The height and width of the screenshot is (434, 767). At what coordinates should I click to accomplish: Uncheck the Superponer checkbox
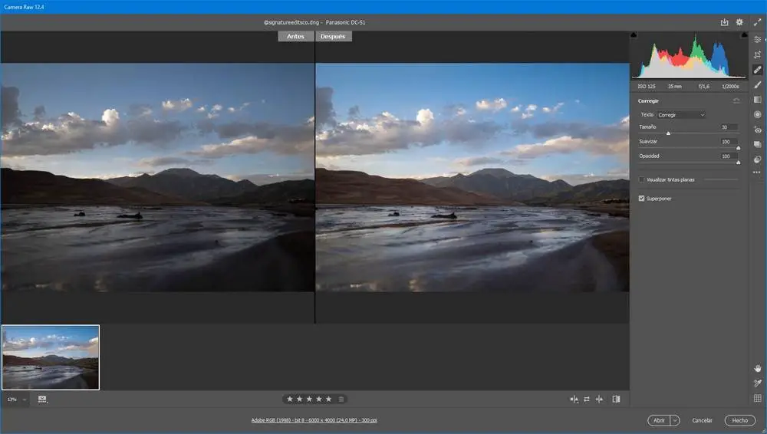(x=642, y=198)
